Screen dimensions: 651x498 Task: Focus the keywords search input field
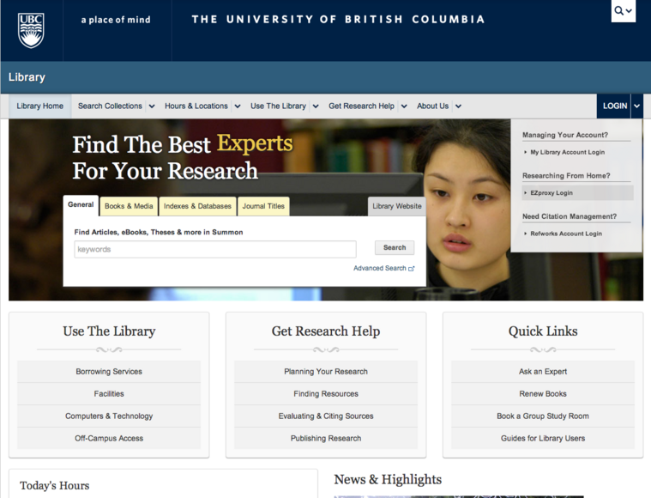pos(215,249)
